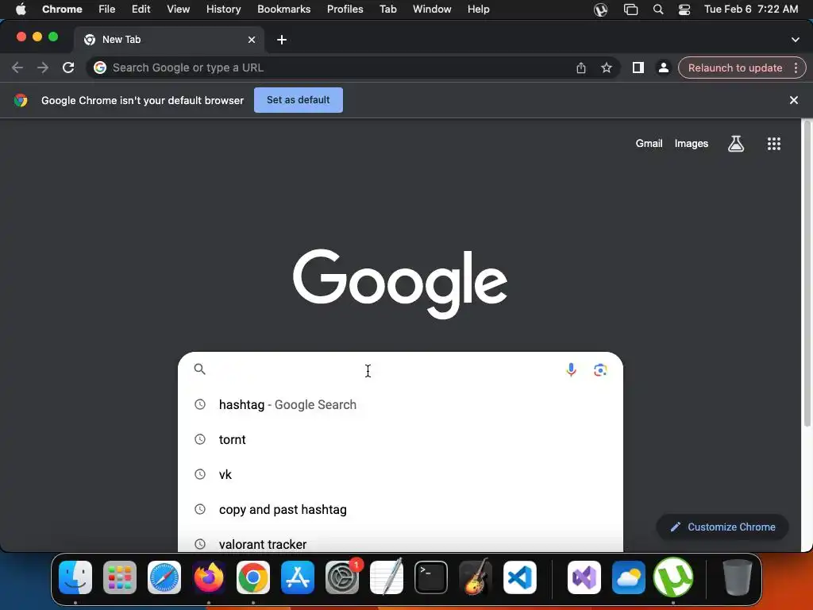Open the Bookmarks menu
The height and width of the screenshot is (610, 813).
283,9
